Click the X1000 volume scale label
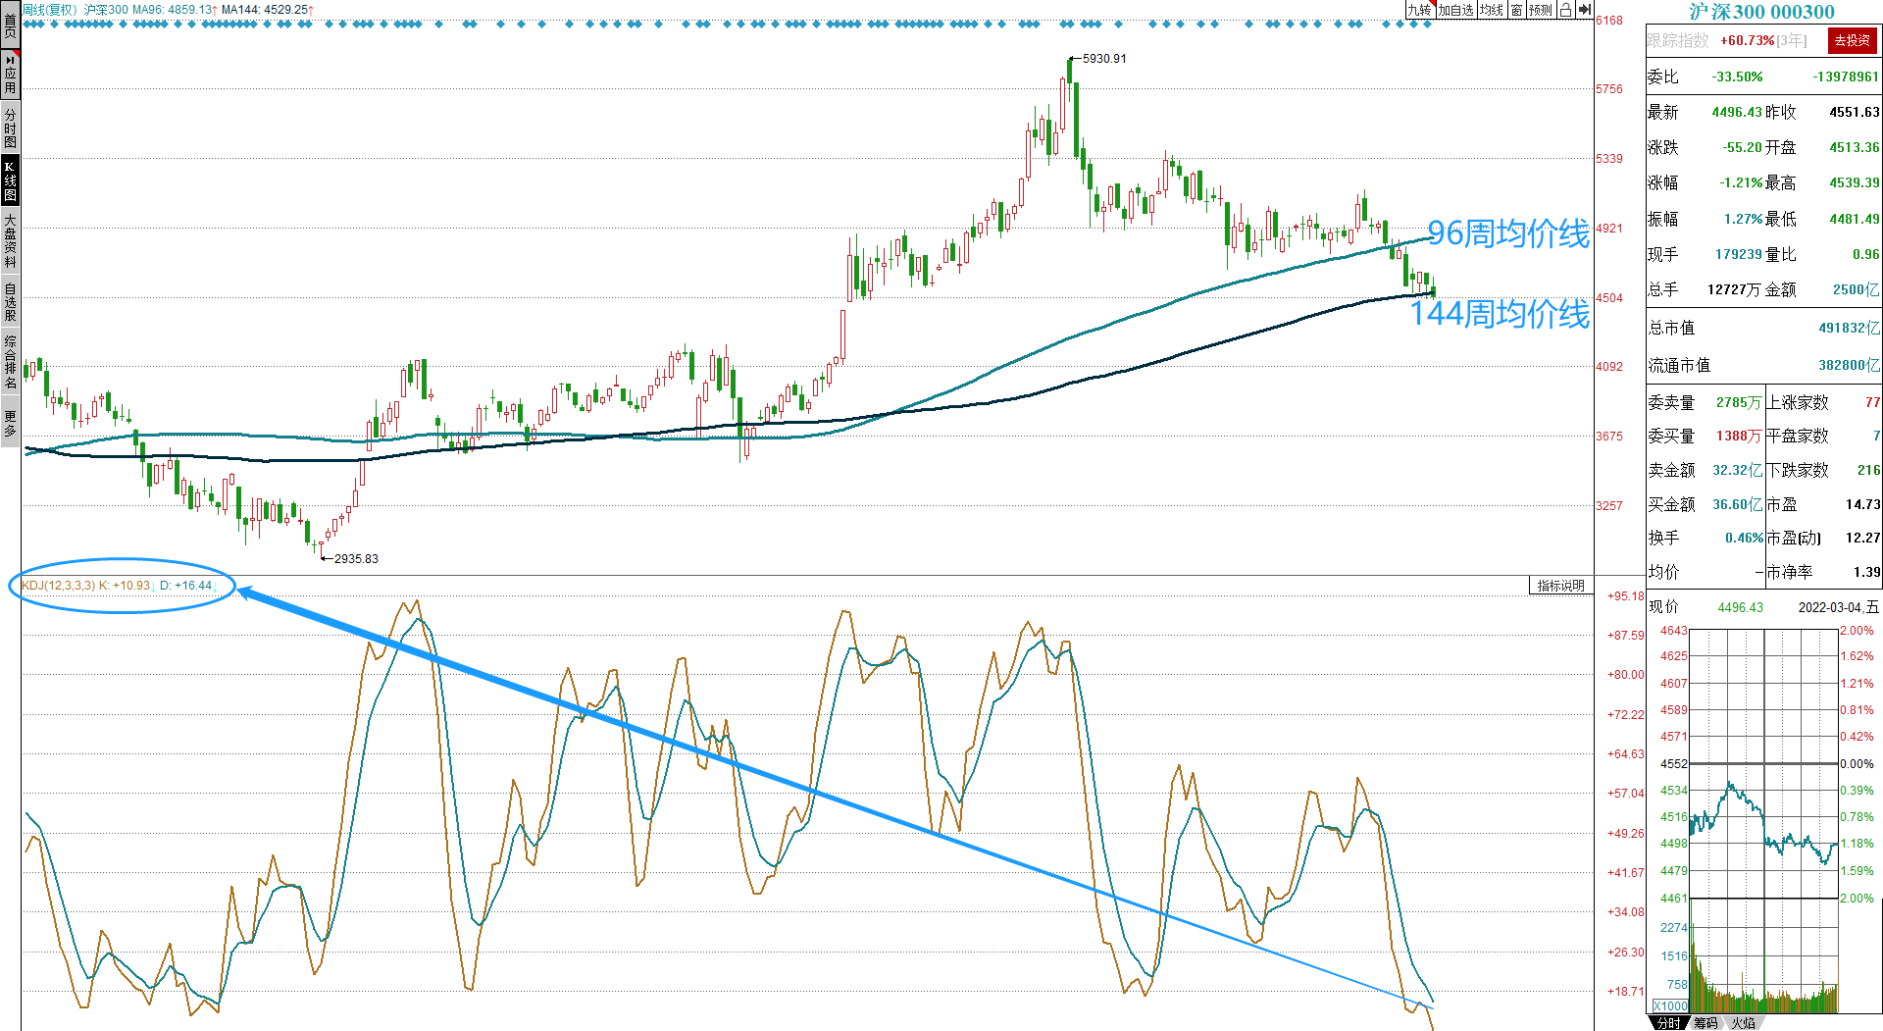1883x1031 pixels. coord(1670,1005)
